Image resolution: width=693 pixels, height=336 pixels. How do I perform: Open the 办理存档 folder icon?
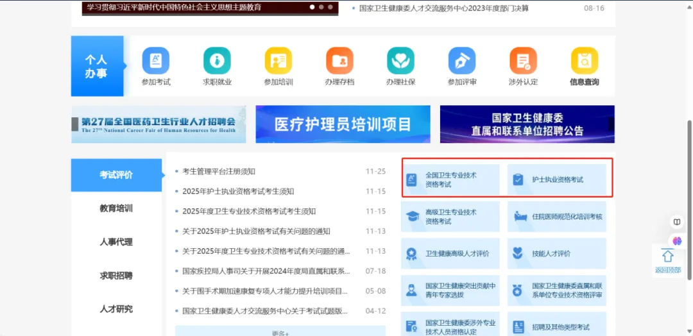click(x=339, y=61)
